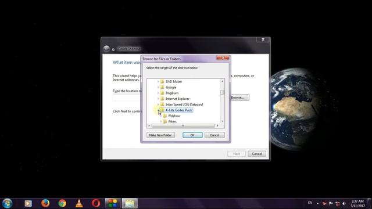Select the Google folder icon
This screenshot has width=372, height=209.
point(163,87)
